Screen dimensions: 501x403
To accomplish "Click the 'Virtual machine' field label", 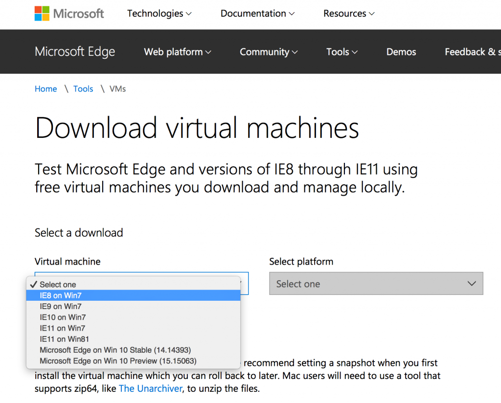I will coord(68,262).
